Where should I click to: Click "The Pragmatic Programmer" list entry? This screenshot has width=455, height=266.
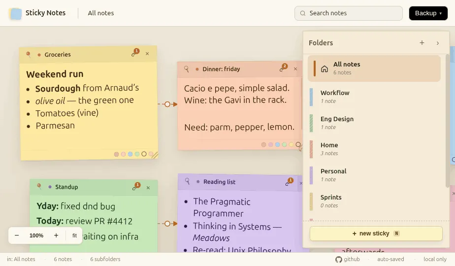point(222,208)
